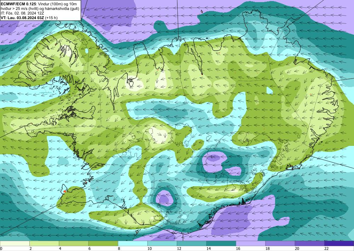Viewport: 354px width, 251px height.
Task: Click the "10" legend scale label
Action: point(149,249)
